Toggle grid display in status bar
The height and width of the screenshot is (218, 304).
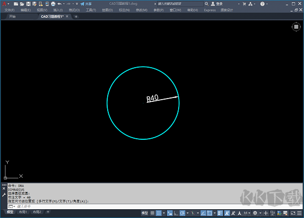pyautogui.click(x=152, y=213)
